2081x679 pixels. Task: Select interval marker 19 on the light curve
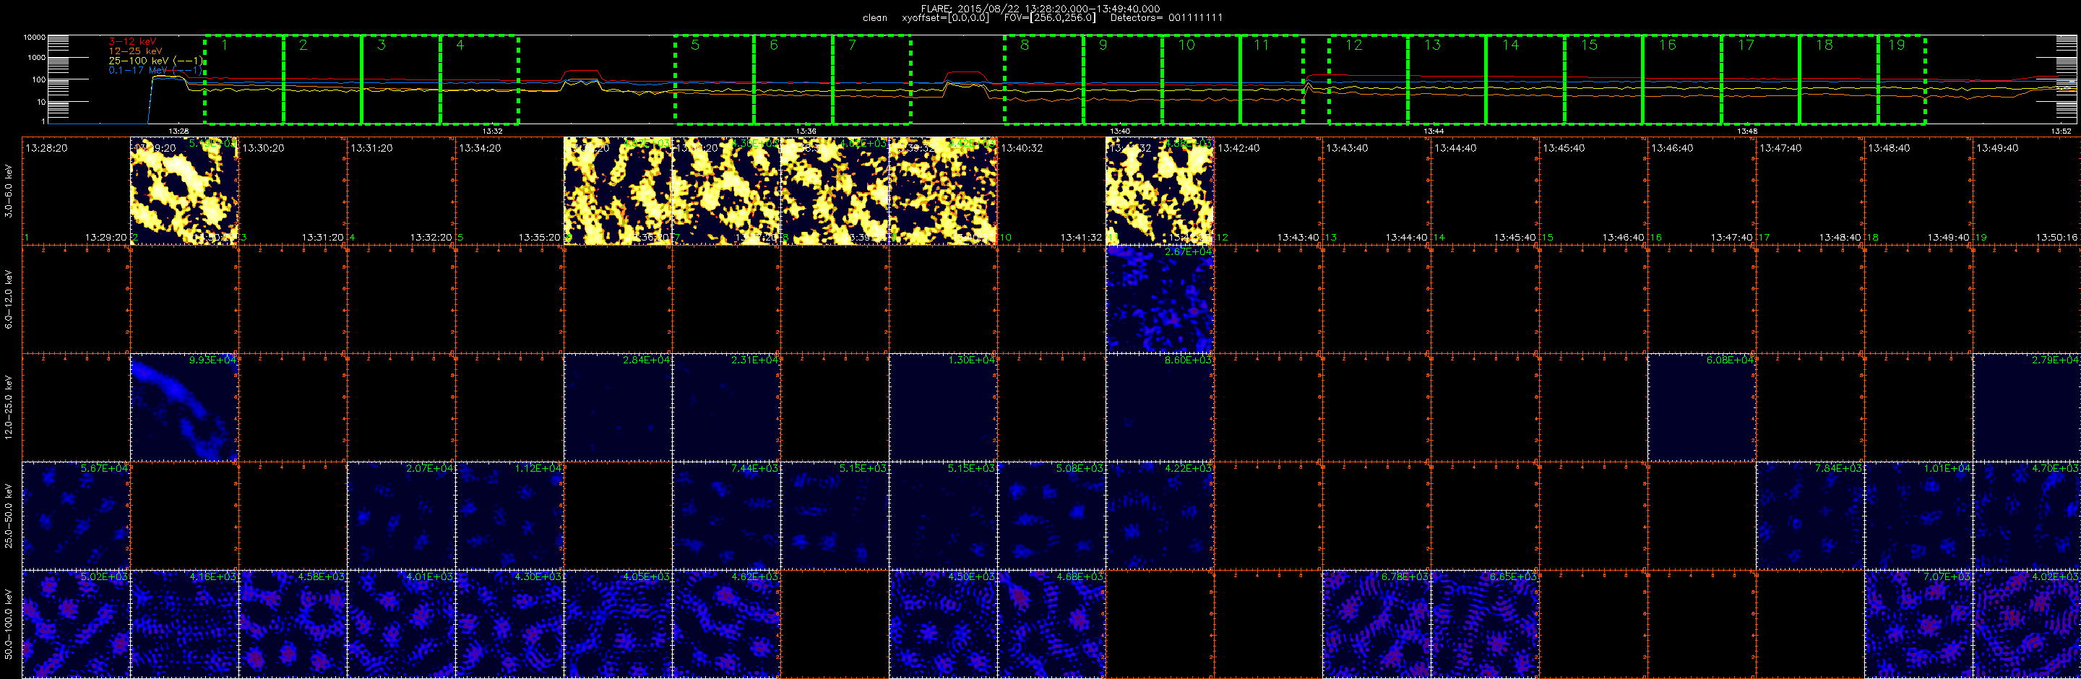(1896, 46)
